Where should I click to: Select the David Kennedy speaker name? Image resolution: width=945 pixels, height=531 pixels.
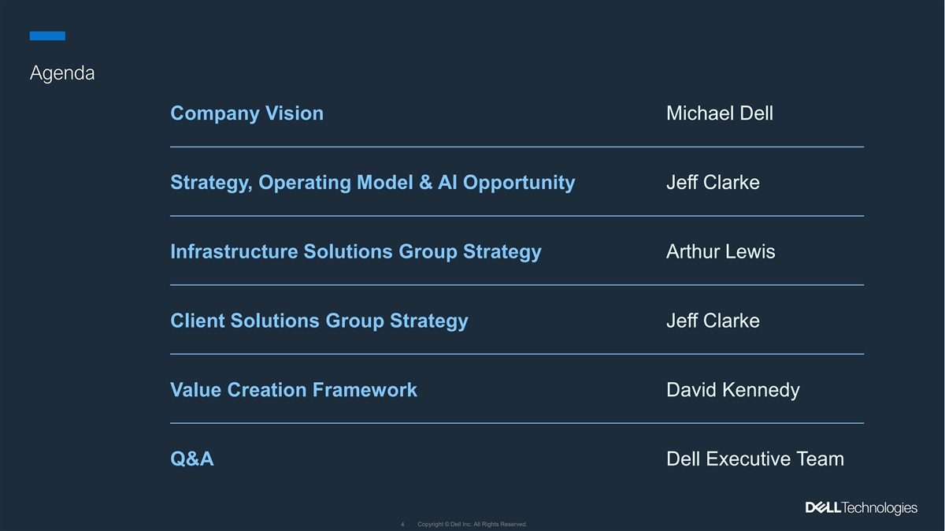pyautogui.click(x=732, y=390)
